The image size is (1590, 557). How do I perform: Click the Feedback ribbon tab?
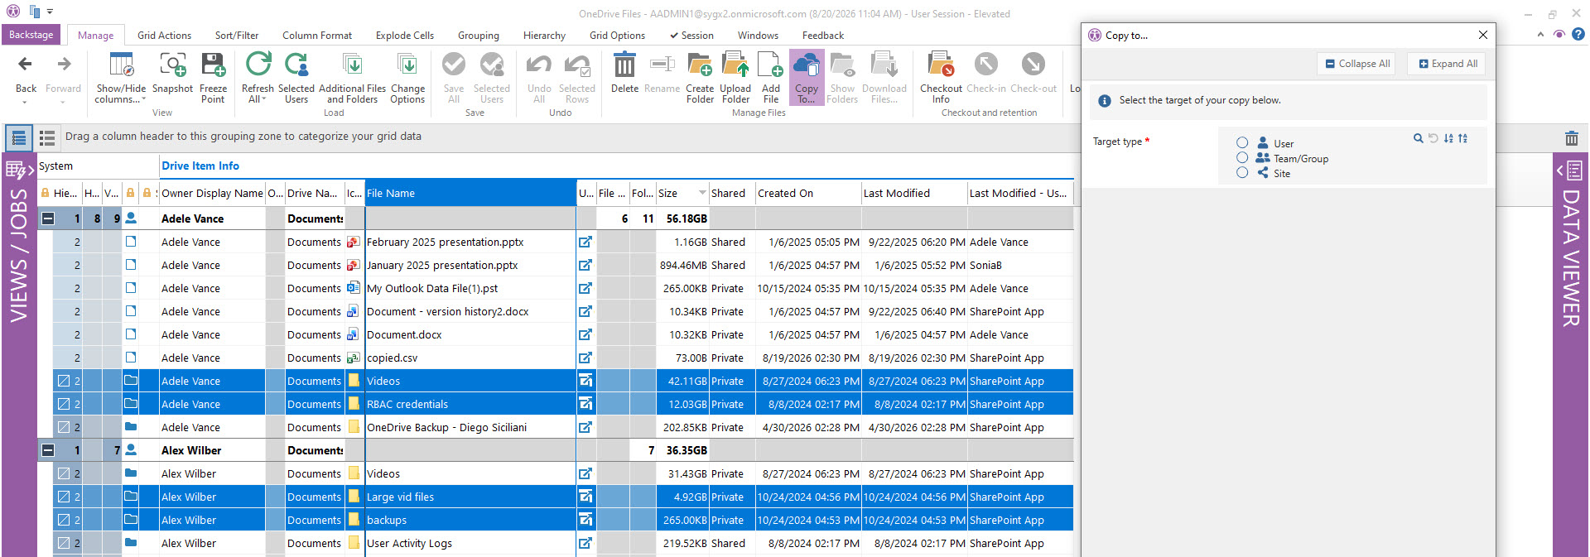click(x=822, y=36)
